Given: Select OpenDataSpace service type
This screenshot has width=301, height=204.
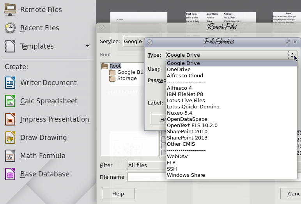Looking at the screenshot, I should [231, 119].
